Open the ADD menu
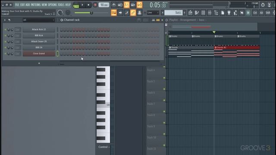 (28, 5)
